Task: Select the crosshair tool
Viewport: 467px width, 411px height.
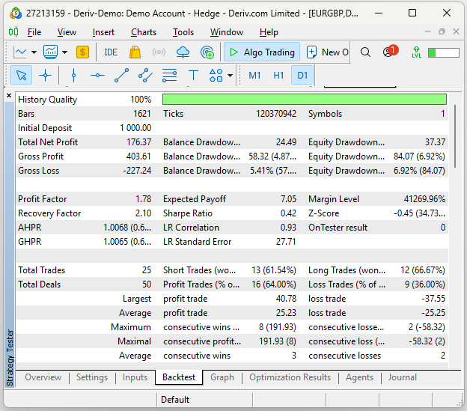Action: tap(45, 76)
